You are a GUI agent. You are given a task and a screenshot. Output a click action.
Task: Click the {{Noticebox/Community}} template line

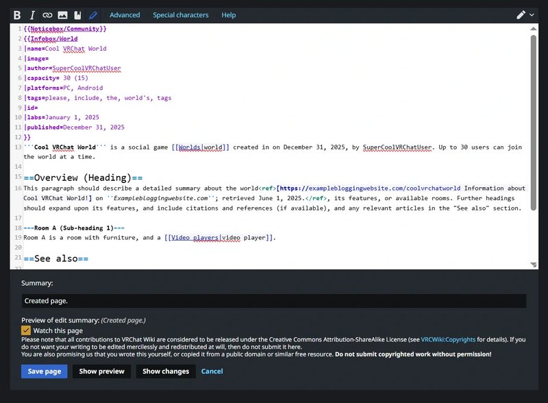(65, 29)
